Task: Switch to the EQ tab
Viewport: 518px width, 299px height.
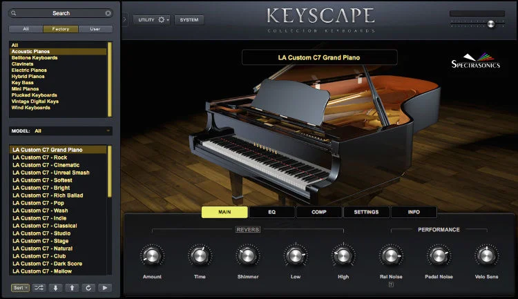Action: point(271,212)
